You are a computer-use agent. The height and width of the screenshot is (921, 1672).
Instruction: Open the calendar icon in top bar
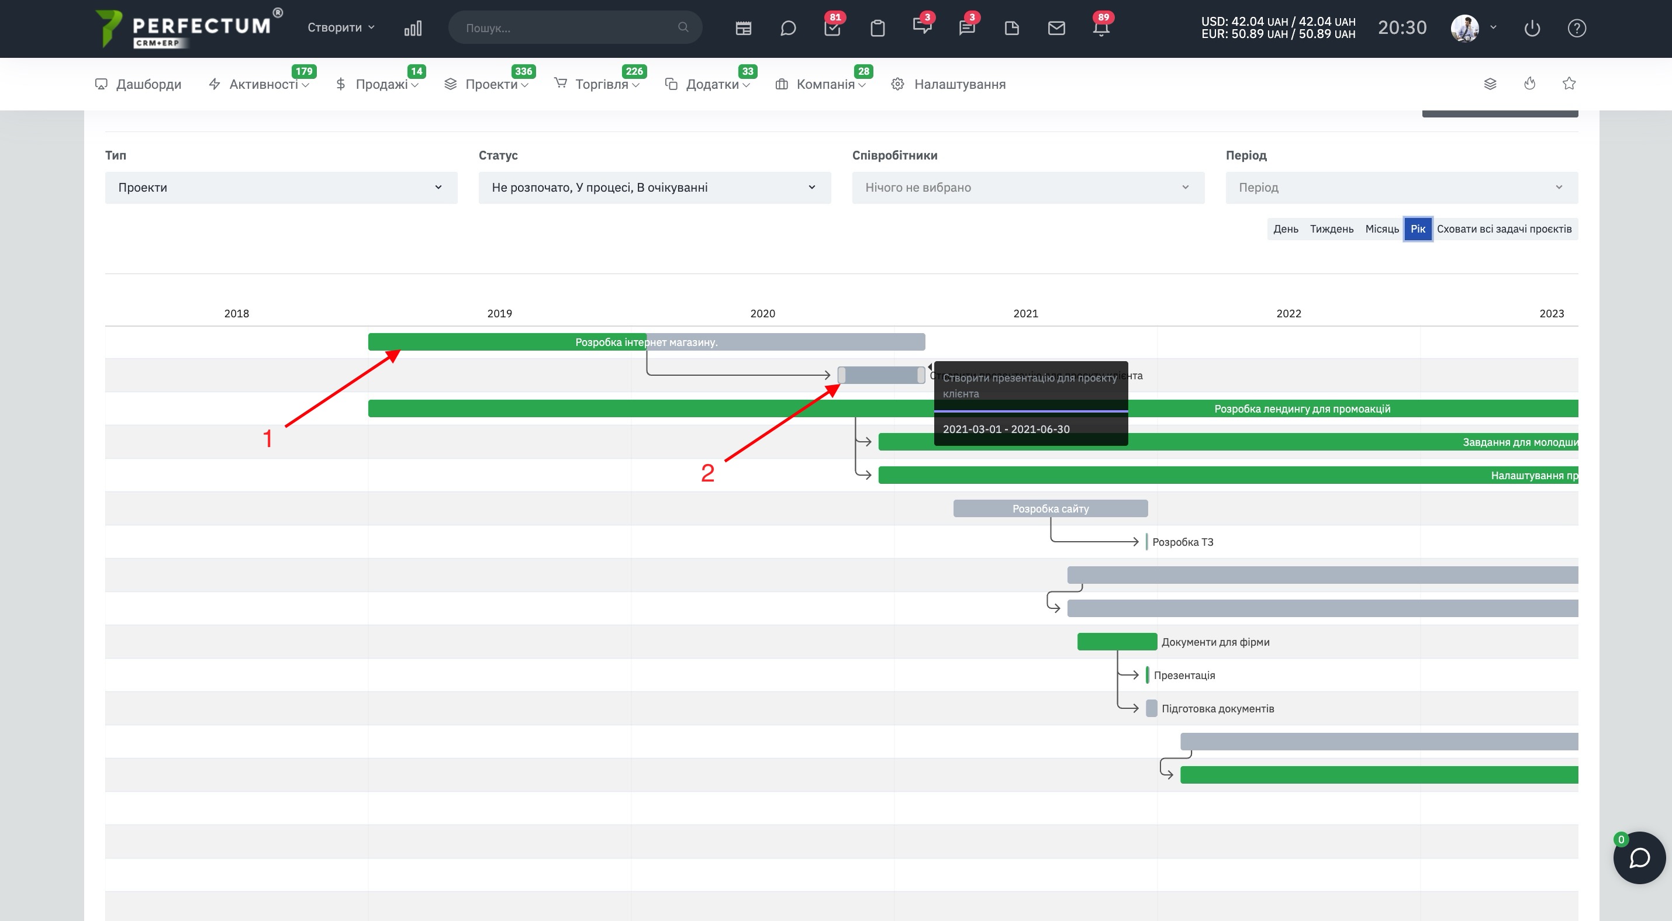743,28
